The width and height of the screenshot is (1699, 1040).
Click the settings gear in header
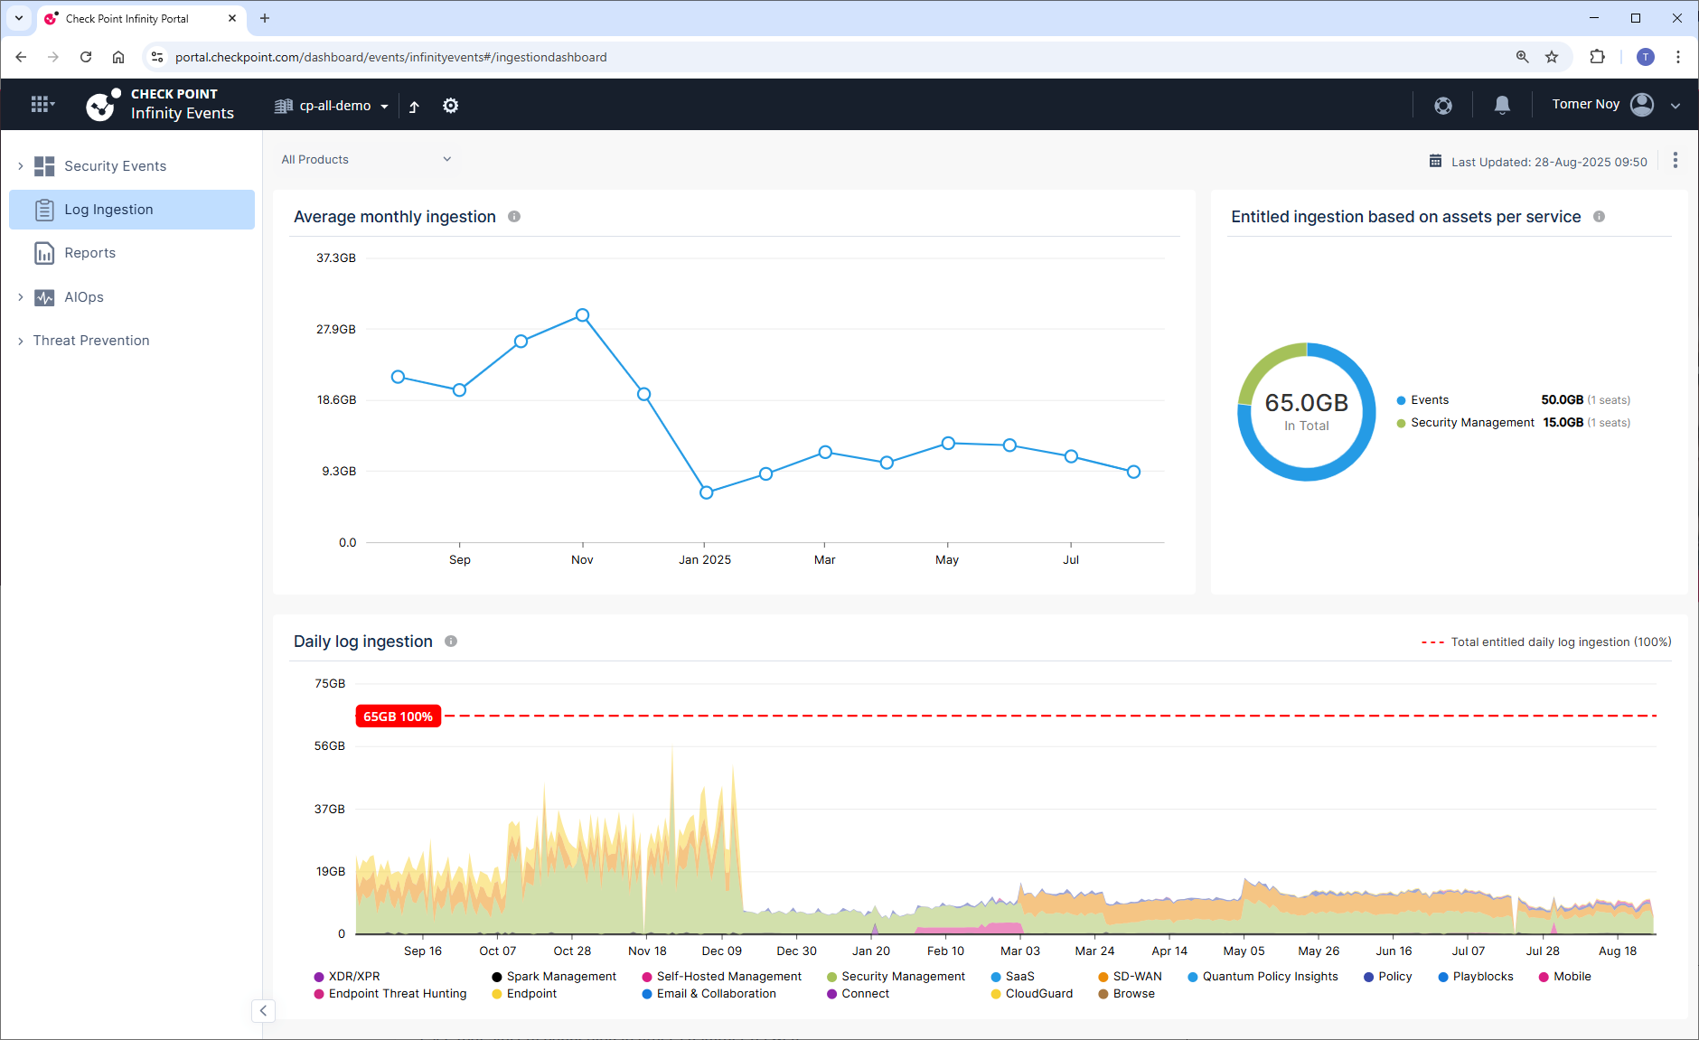[450, 106]
